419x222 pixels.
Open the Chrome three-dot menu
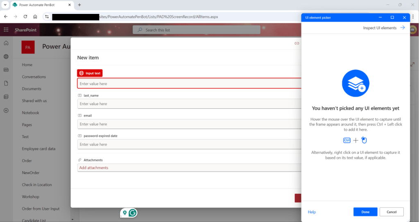click(413, 17)
